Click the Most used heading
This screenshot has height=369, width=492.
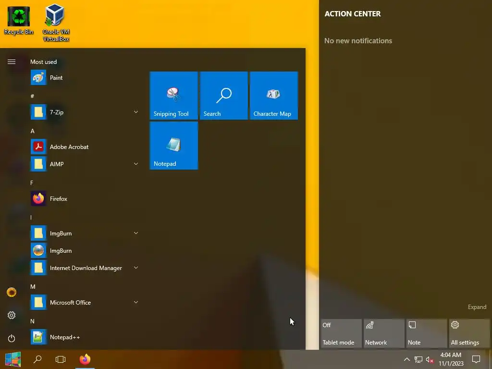(43, 62)
